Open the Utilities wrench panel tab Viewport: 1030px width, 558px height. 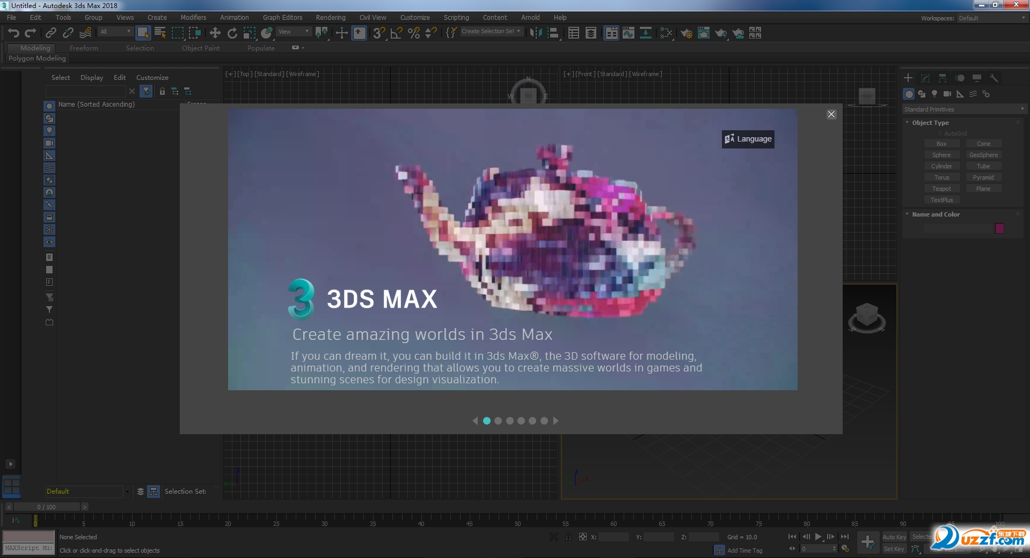(994, 78)
